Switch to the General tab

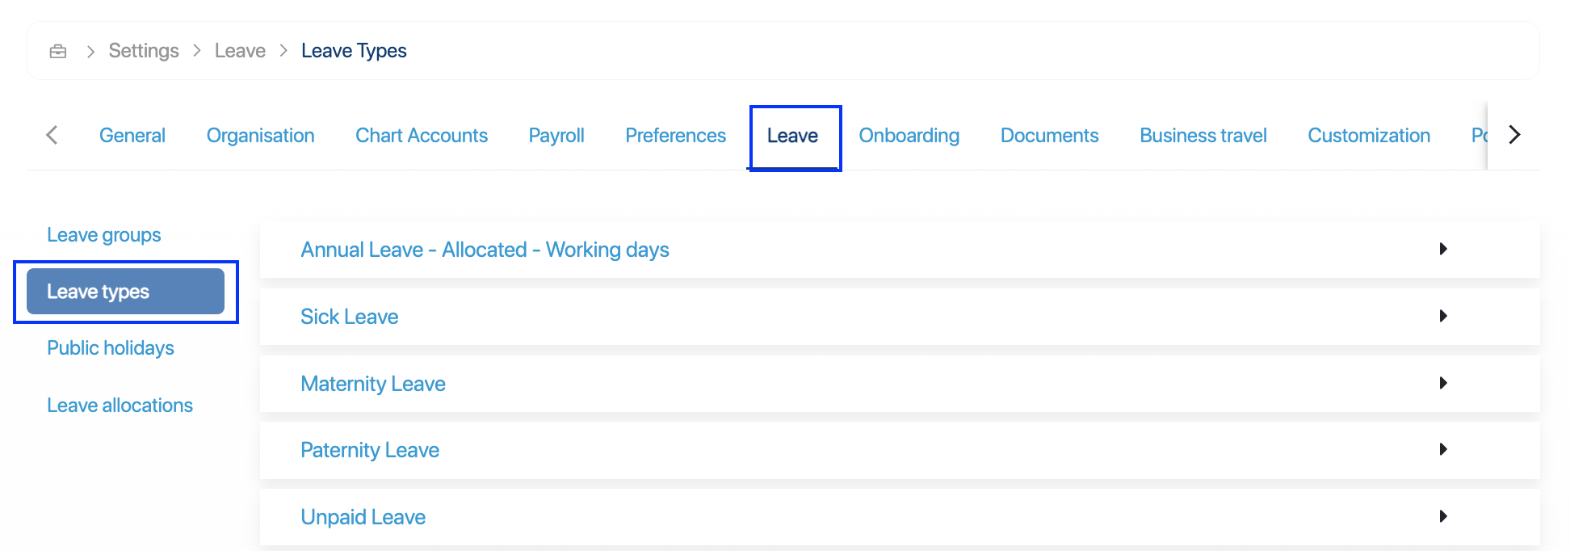pos(132,136)
